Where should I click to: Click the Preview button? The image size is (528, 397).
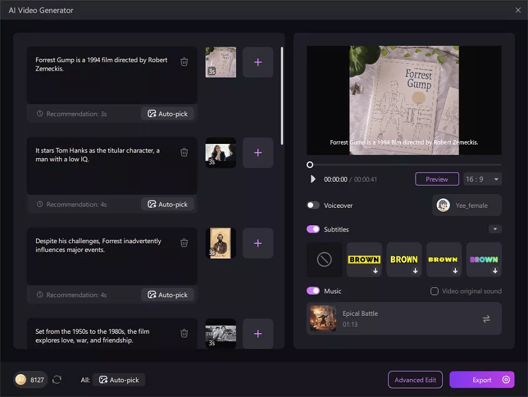(437, 179)
